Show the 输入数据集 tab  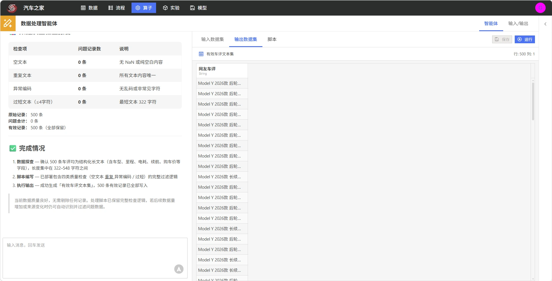(212, 39)
